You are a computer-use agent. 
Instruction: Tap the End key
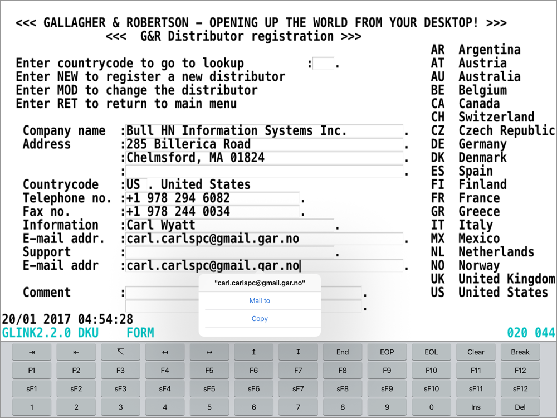(343, 352)
